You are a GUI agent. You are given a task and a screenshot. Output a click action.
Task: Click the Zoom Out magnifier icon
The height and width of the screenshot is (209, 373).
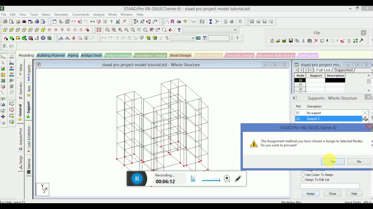(126, 30)
